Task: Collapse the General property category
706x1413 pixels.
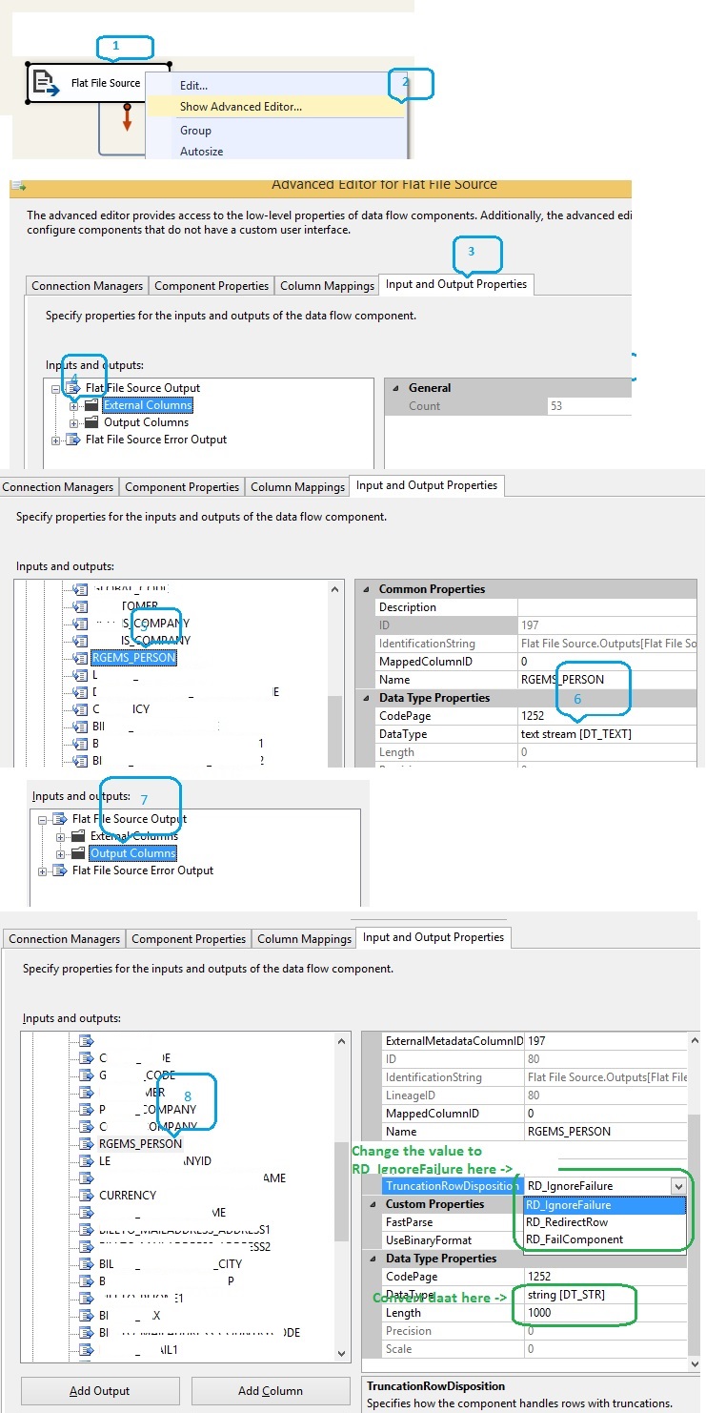Action: coord(394,388)
